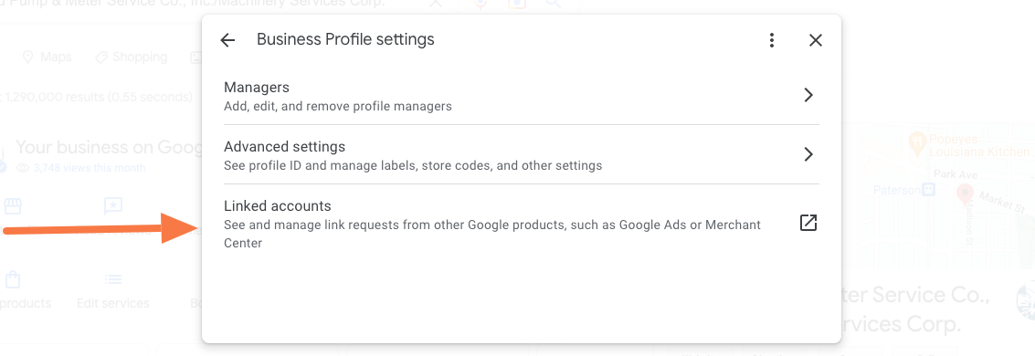Image resolution: width=1035 pixels, height=356 pixels.
Task: Open the Managers settings row
Action: [x=522, y=96]
